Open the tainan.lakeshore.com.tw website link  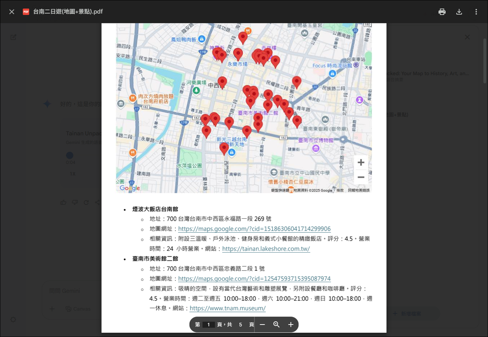pyautogui.click(x=266, y=249)
